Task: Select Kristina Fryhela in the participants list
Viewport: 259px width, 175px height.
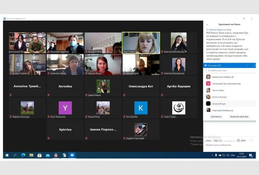Action: point(222,97)
